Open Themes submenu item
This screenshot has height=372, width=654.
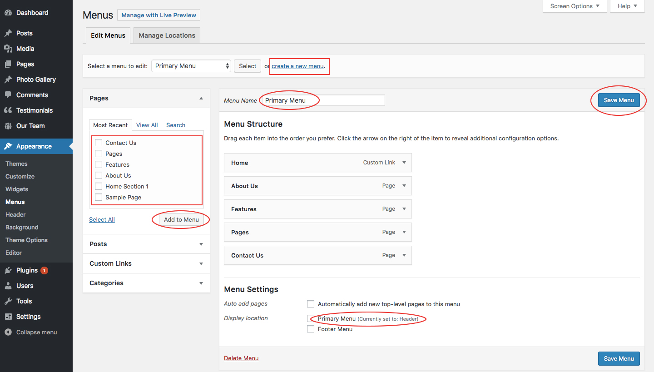[x=16, y=164]
